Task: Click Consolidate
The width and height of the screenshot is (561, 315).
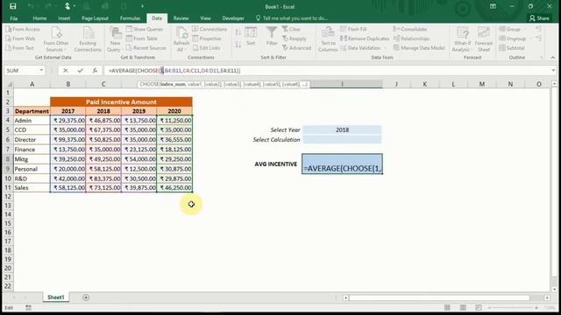Action: click(410, 29)
